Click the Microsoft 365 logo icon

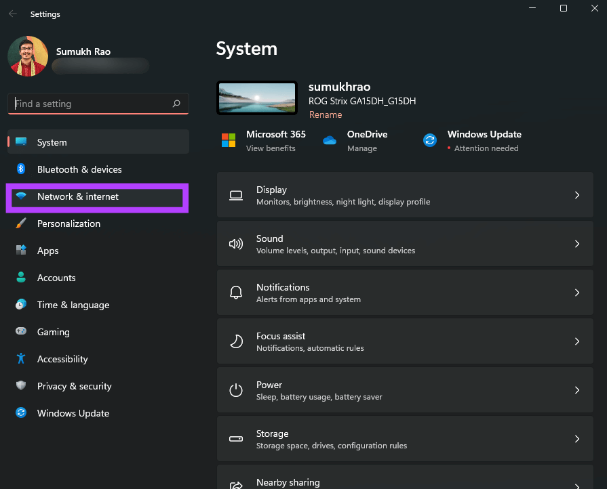click(229, 140)
